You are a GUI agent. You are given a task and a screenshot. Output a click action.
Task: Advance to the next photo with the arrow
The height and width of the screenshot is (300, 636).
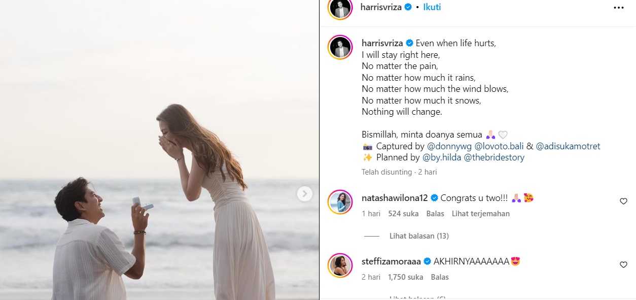[304, 193]
